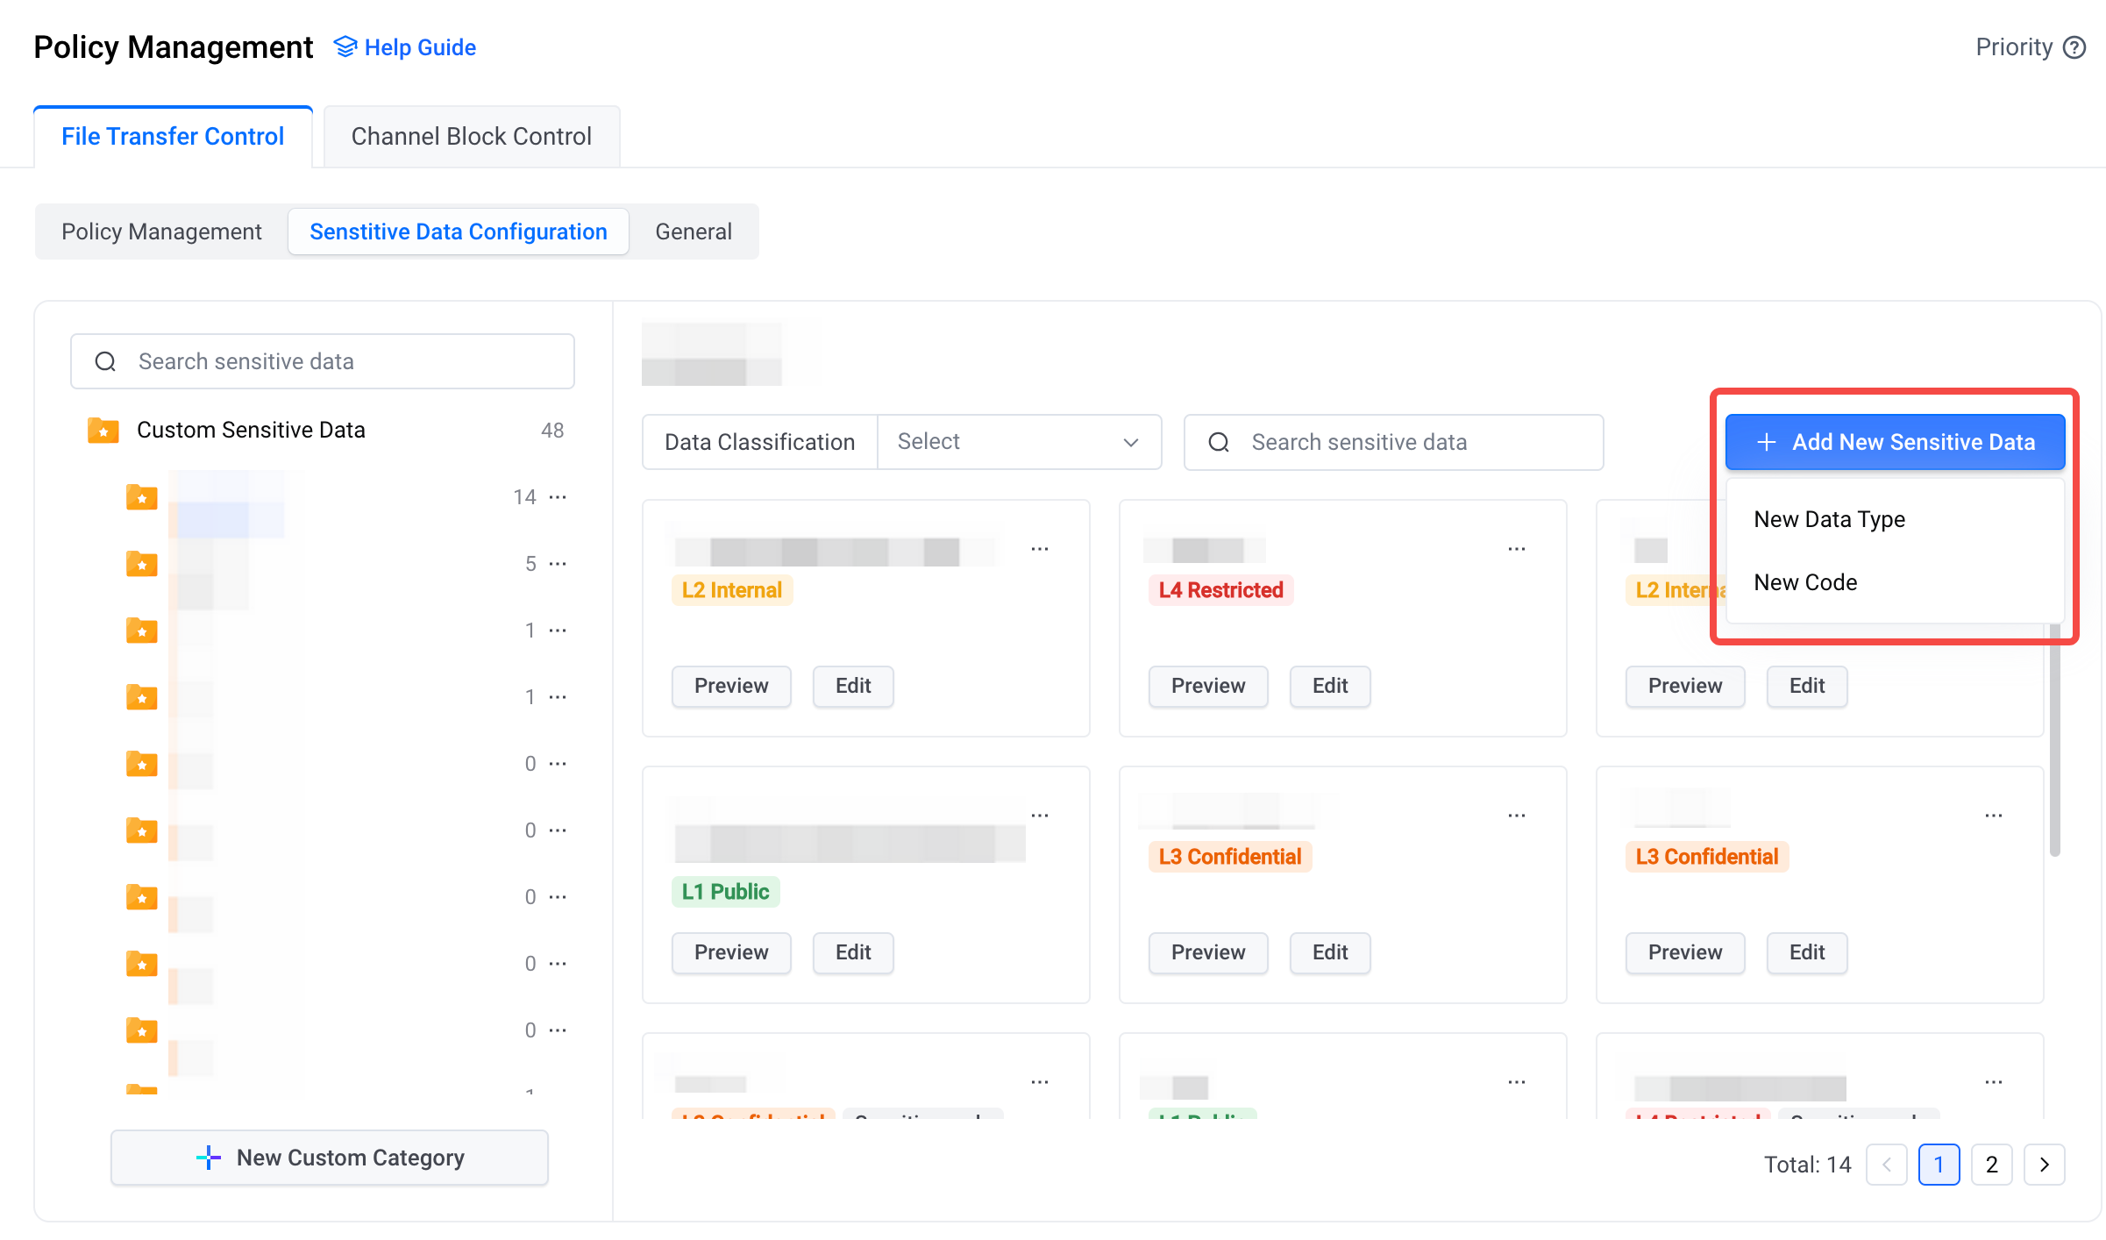Click the left search magnifier icon

point(105,361)
